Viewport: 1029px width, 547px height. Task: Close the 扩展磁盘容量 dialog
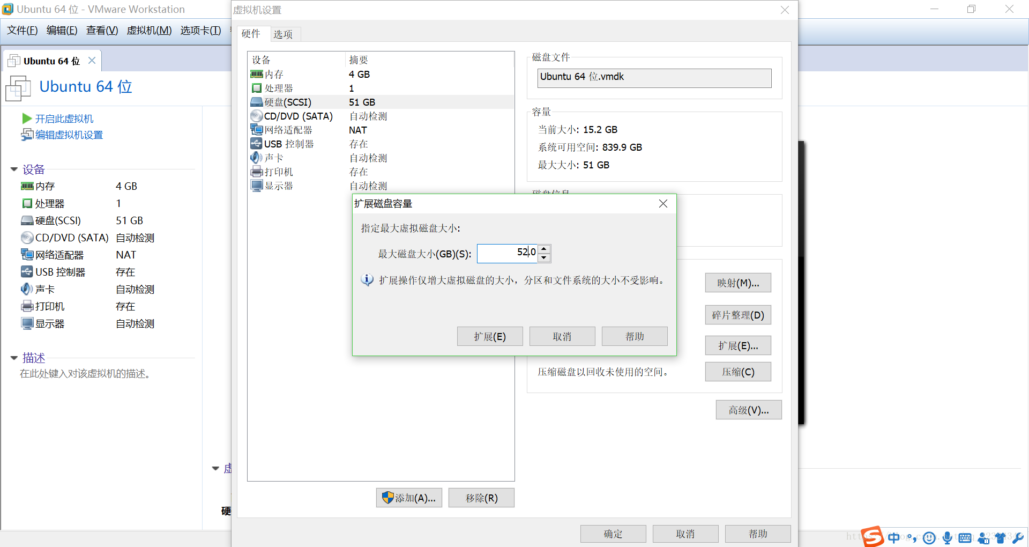(663, 204)
